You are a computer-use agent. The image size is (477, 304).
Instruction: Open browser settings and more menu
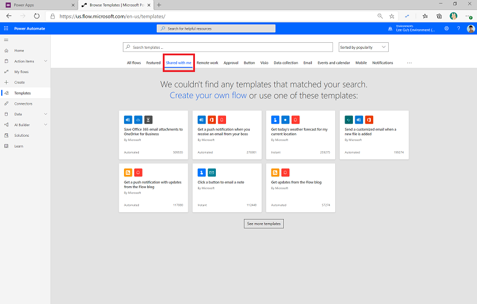pyautogui.click(x=469, y=17)
